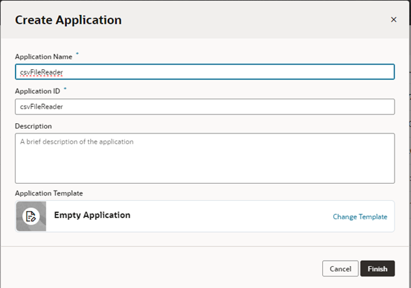Click the required asterisk beside Application Name
Image resolution: width=411 pixels, height=288 pixels.
(77, 54)
